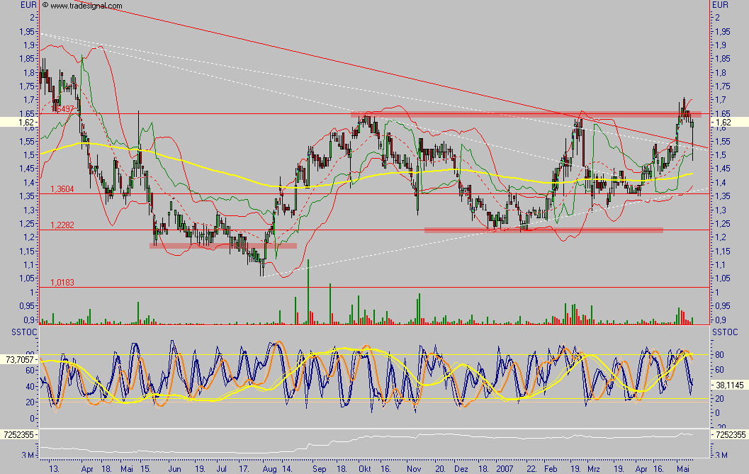Click the EUR currency label at top right
Viewport: 749px width, 474px height.
point(721,5)
